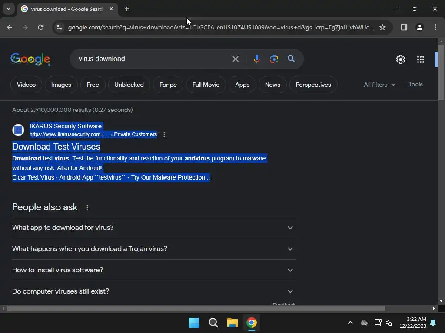Click the browser forward arrow
Screen dimensions: 445x333
click(x=25, y=27)
